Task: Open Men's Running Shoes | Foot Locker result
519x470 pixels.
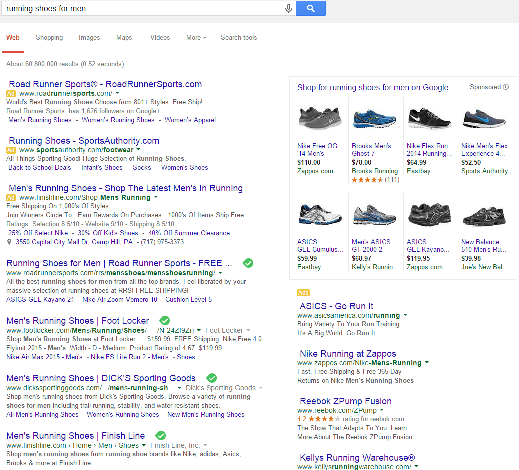Action: click(78, 321)
